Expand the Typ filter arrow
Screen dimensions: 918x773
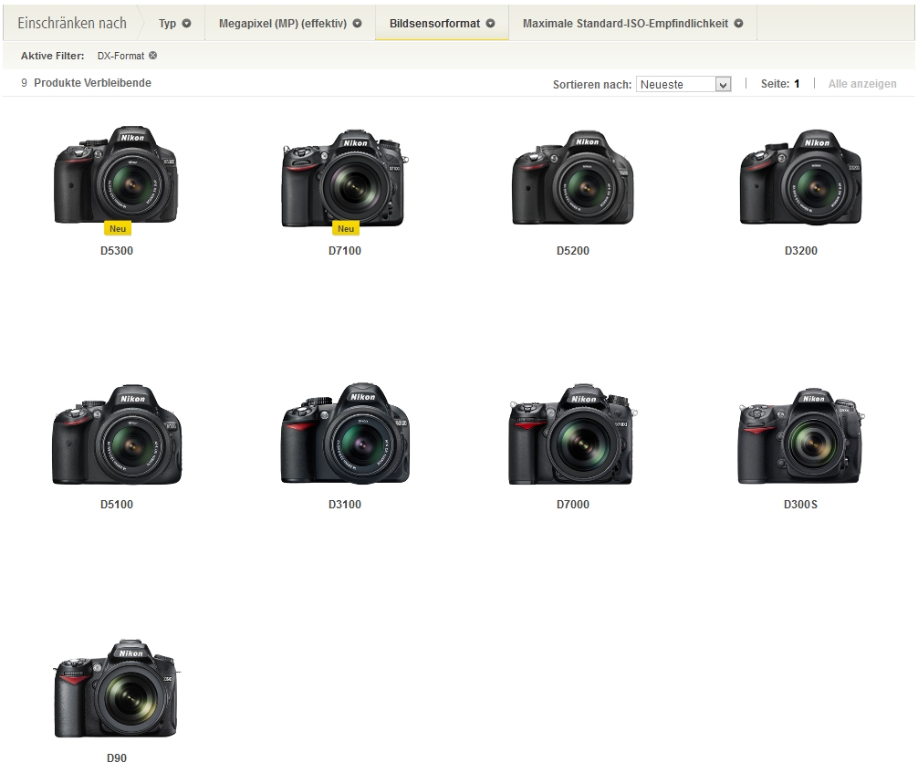[187, 24]
